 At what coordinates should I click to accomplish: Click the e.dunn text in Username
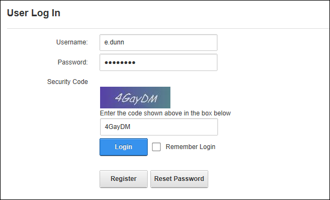(114, 42)
